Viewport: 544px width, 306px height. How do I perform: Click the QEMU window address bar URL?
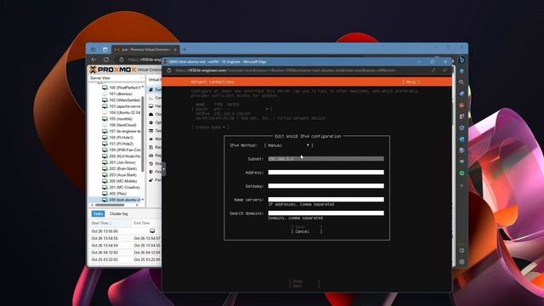click(286, 71)
